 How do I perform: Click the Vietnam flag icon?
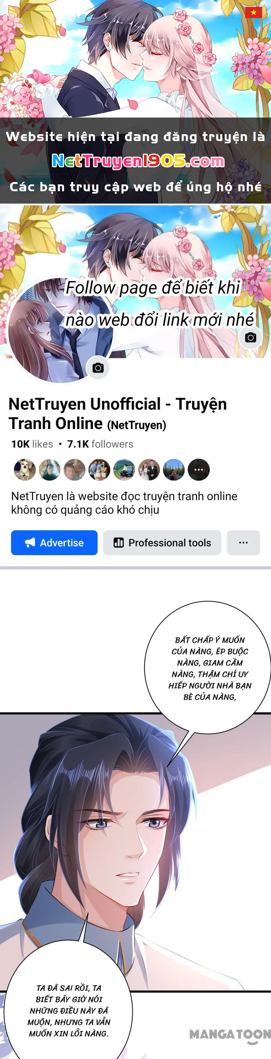pyautogui.click(x=254, y=12)
